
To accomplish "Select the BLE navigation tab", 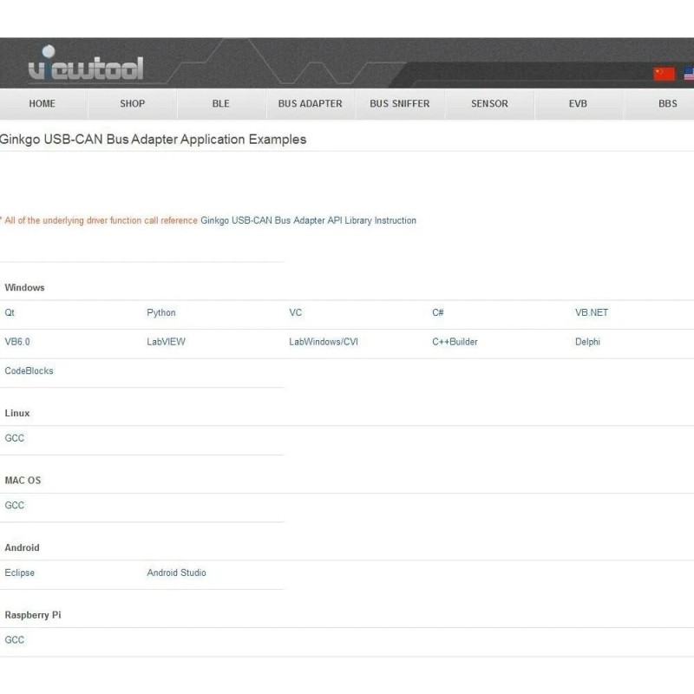I will (220, 103).
